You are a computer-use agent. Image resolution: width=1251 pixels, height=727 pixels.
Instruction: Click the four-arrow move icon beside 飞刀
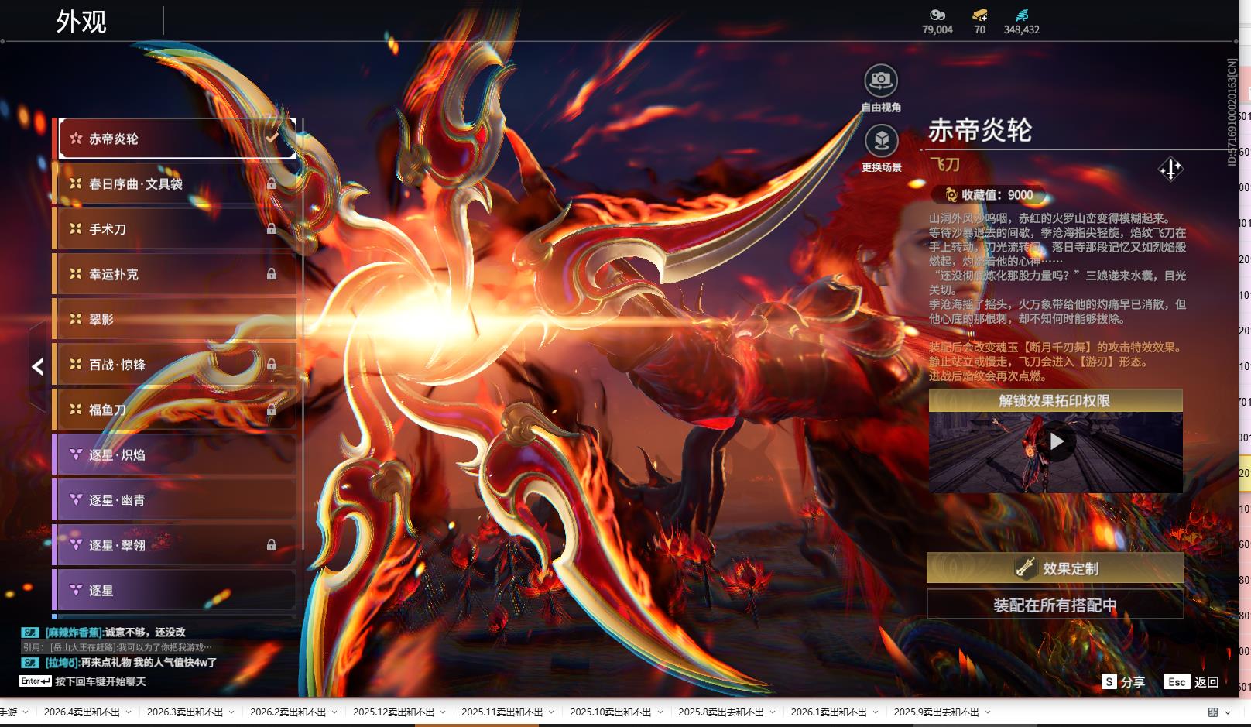point(1170,169)
